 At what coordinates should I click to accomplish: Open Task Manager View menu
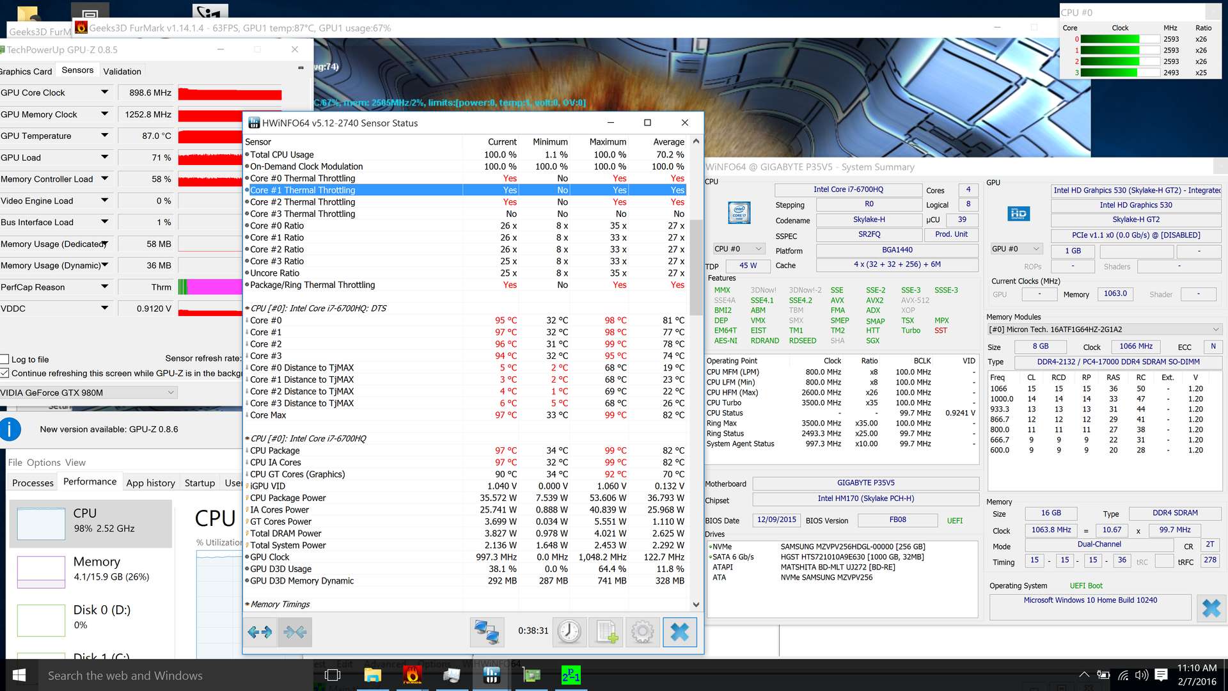pos(75,463)
